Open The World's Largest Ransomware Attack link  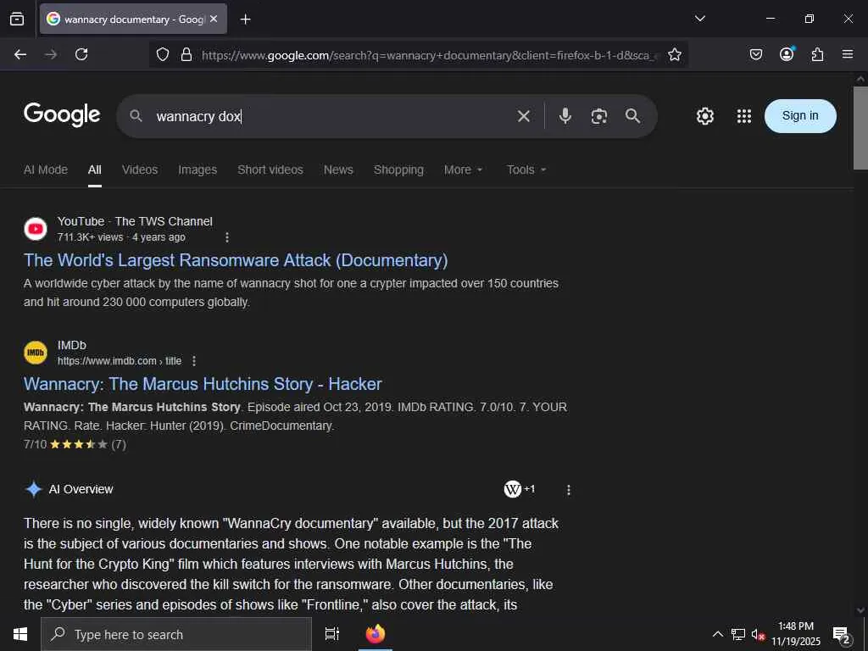pyautogui.click(x=236, y=260)
